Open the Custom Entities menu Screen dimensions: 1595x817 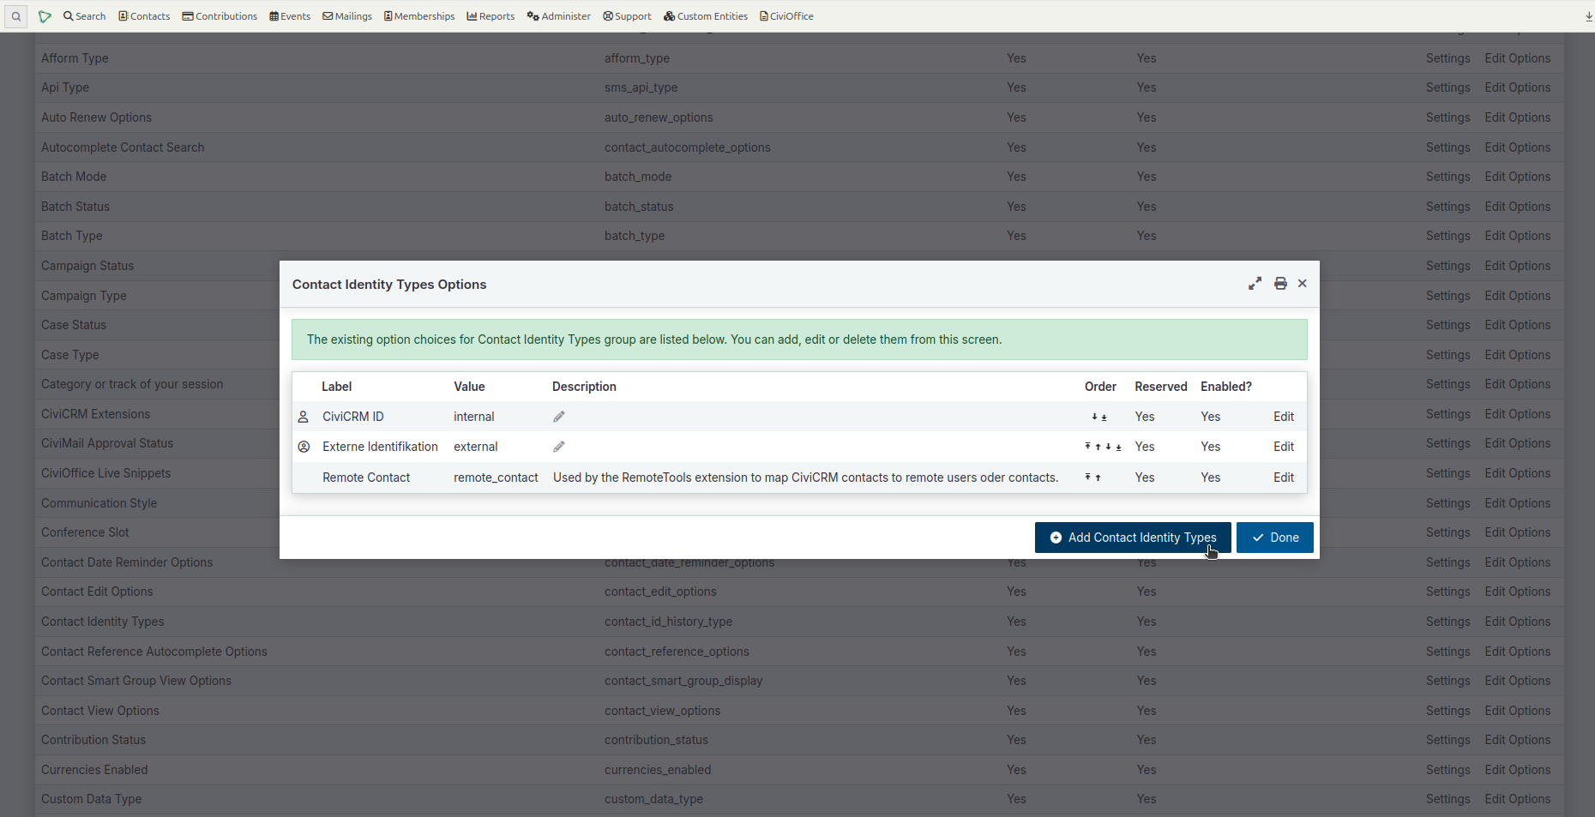[705, 15]
